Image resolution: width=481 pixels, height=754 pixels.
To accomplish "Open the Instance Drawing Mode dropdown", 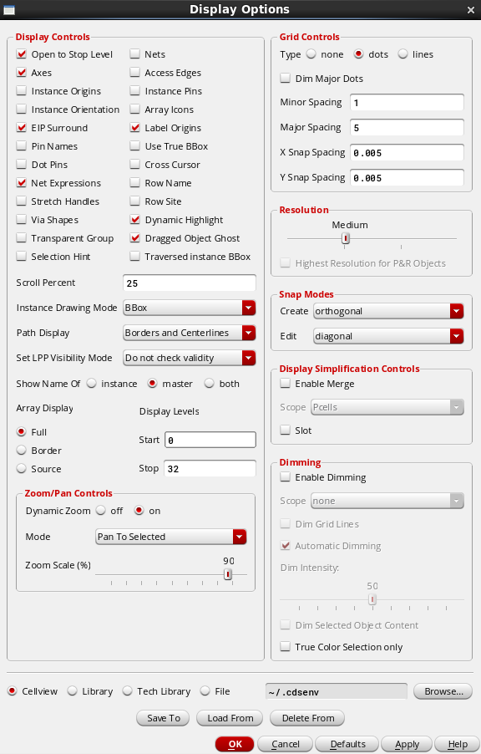I will (190, 308).
